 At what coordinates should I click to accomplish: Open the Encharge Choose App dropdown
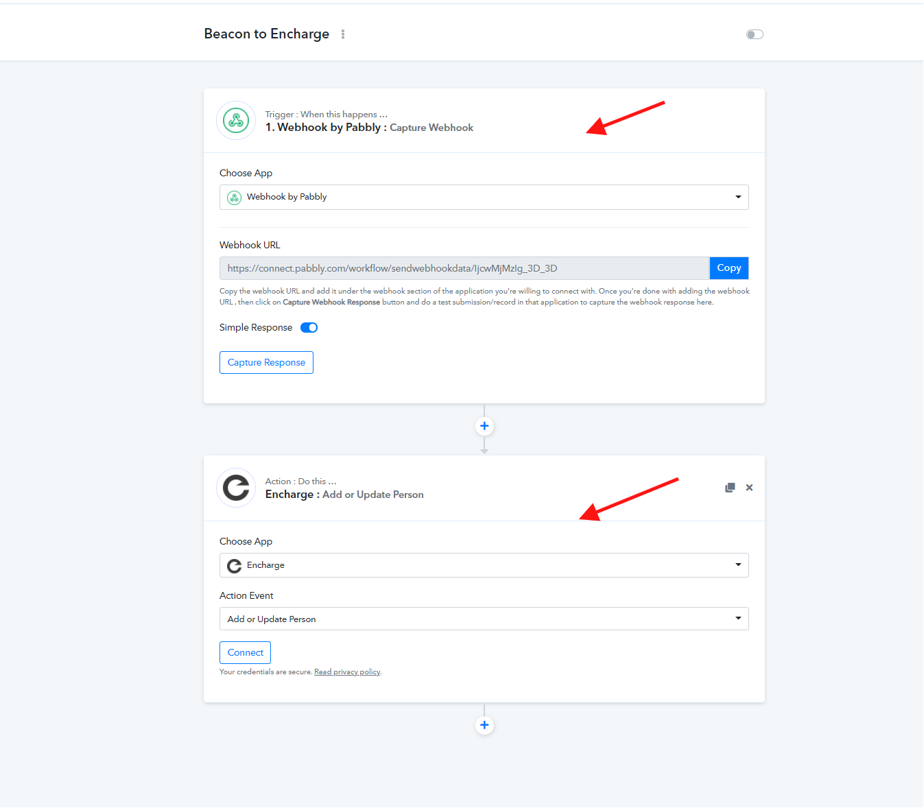point(484,565)
